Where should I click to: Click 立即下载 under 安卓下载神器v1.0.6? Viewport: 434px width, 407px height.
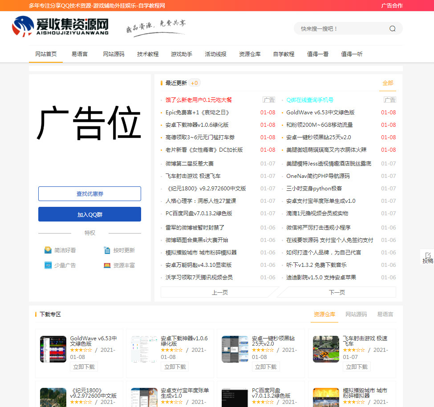point(175,367)
